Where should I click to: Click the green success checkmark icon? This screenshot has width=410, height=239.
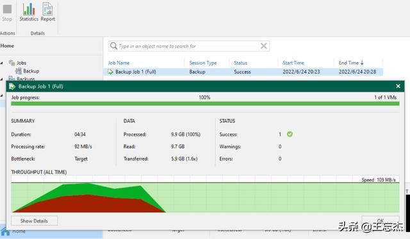290,134
